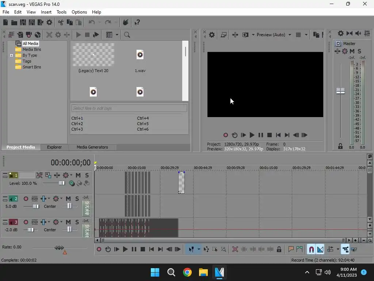This screenshot has height=281, width=374.
Task: Open the Overlays grid dropdown arrow
Action: (x=306, y=35)
